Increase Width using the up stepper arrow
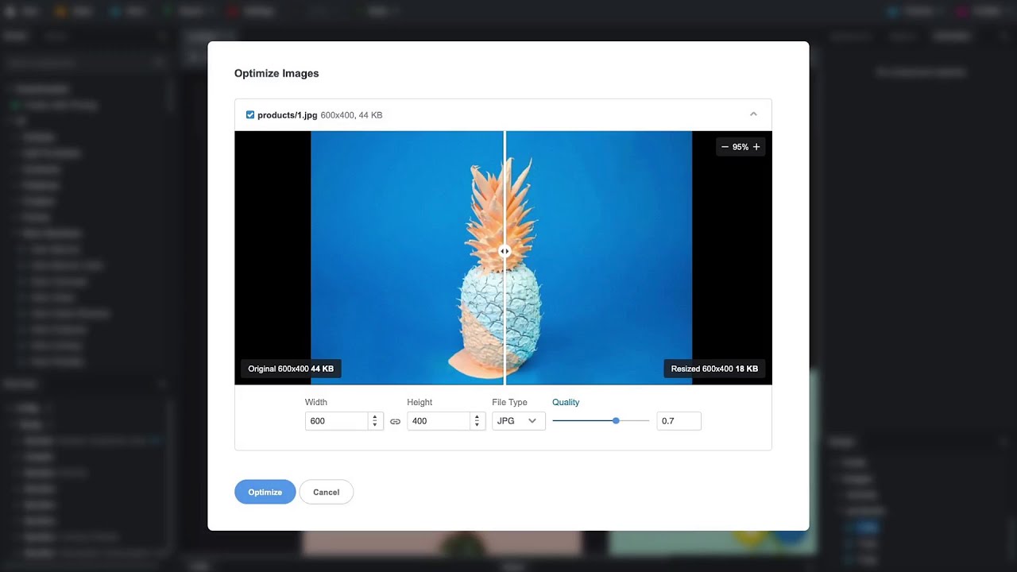The width and height of the screenshot is (1017, 572). [375, 417]
